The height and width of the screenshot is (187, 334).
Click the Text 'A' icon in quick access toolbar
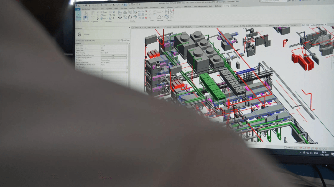[114, 5]
